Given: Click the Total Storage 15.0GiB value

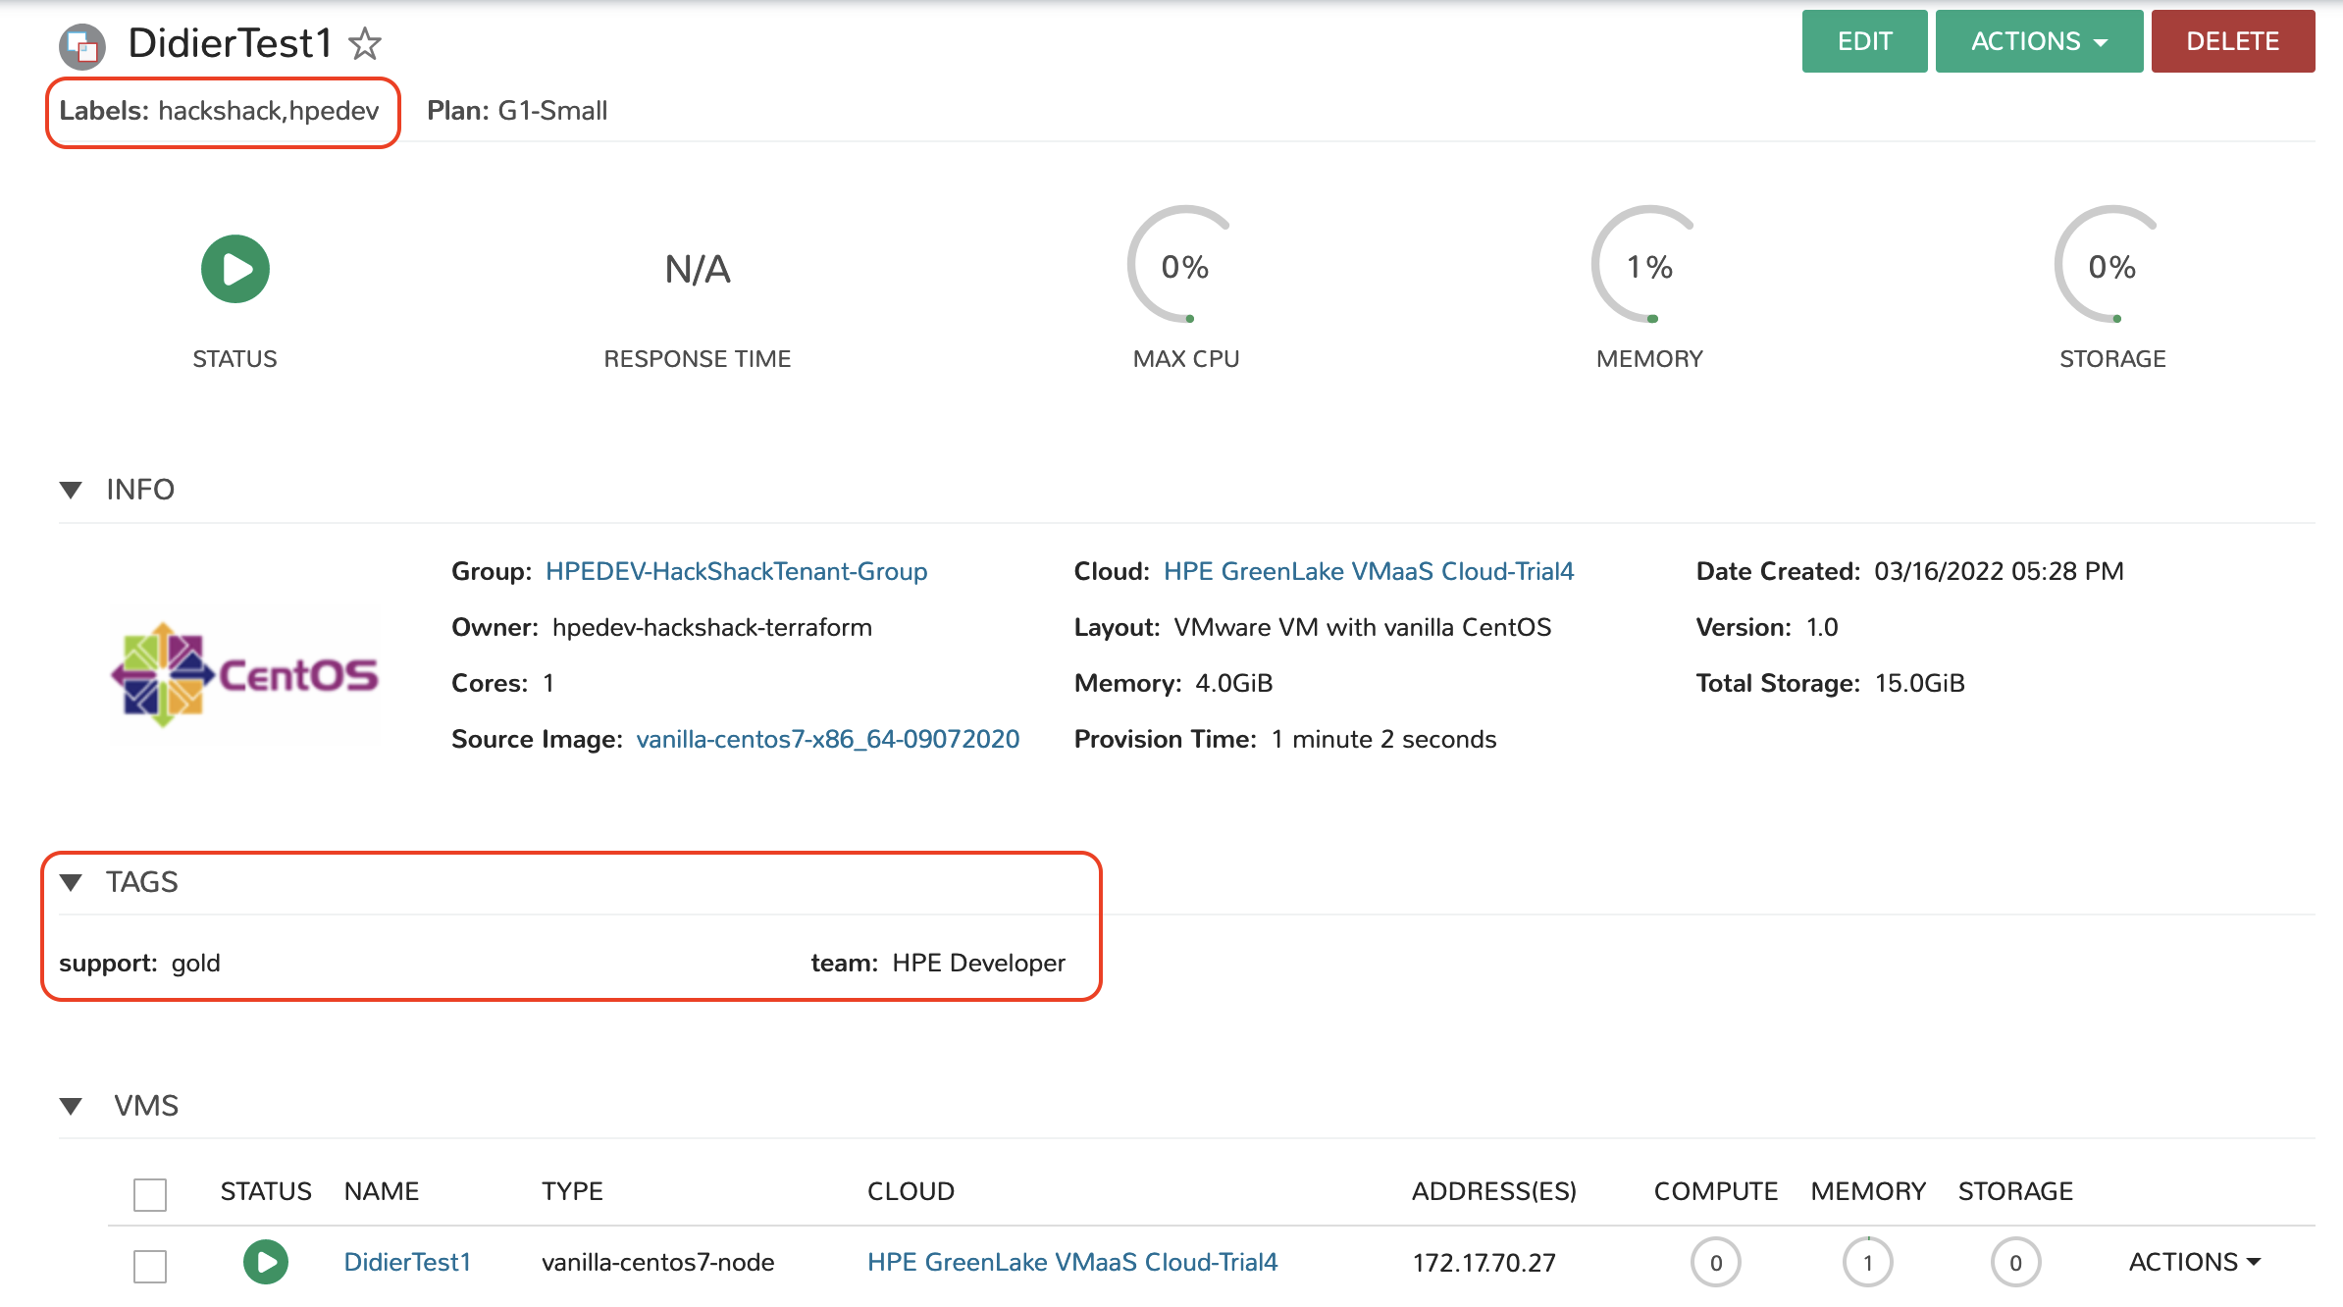Looking at the screenshot, I should (x=1920, y=683).
